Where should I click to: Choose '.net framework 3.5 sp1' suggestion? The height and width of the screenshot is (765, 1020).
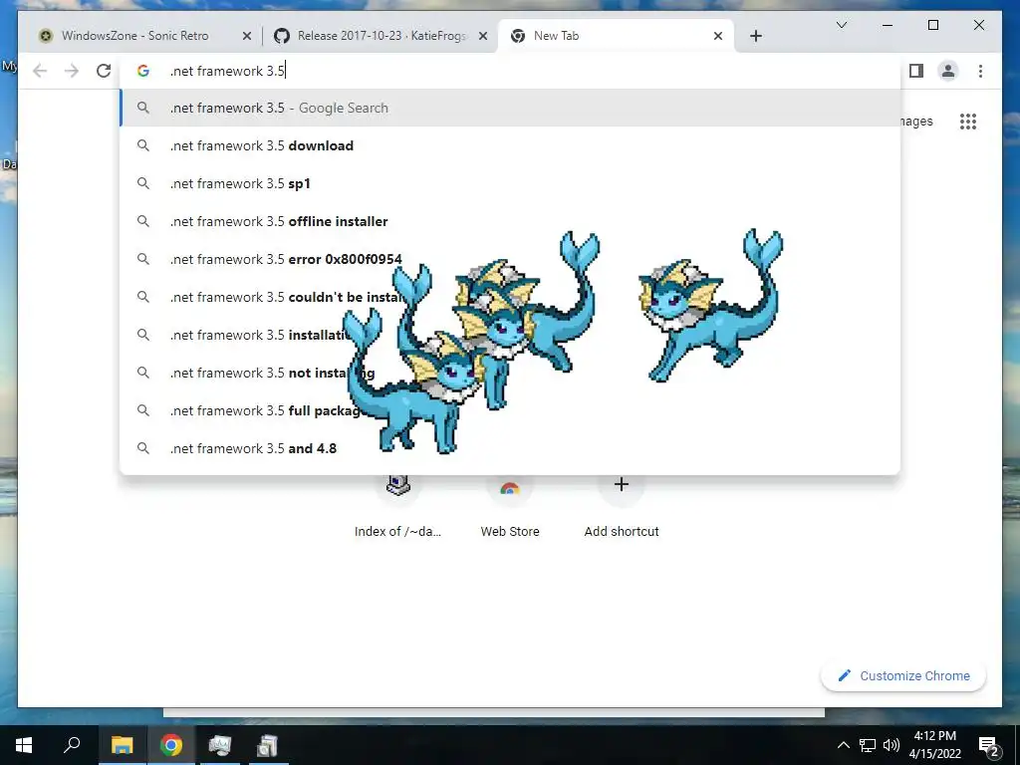pyautogui.click(x=511, y=183)
